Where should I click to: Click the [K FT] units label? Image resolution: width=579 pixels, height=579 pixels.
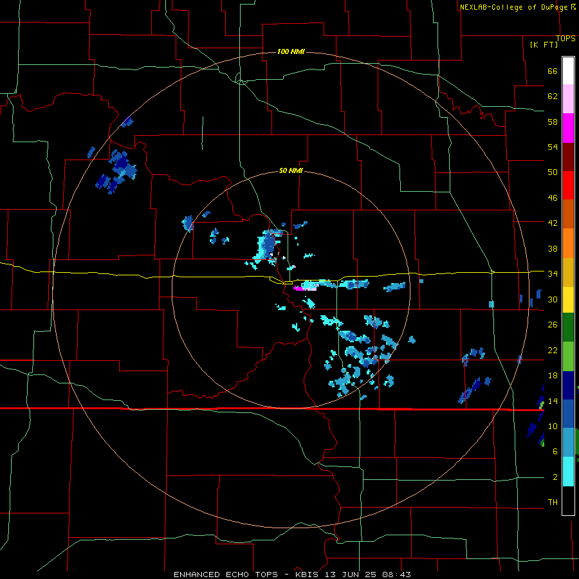tap(544, 44)
